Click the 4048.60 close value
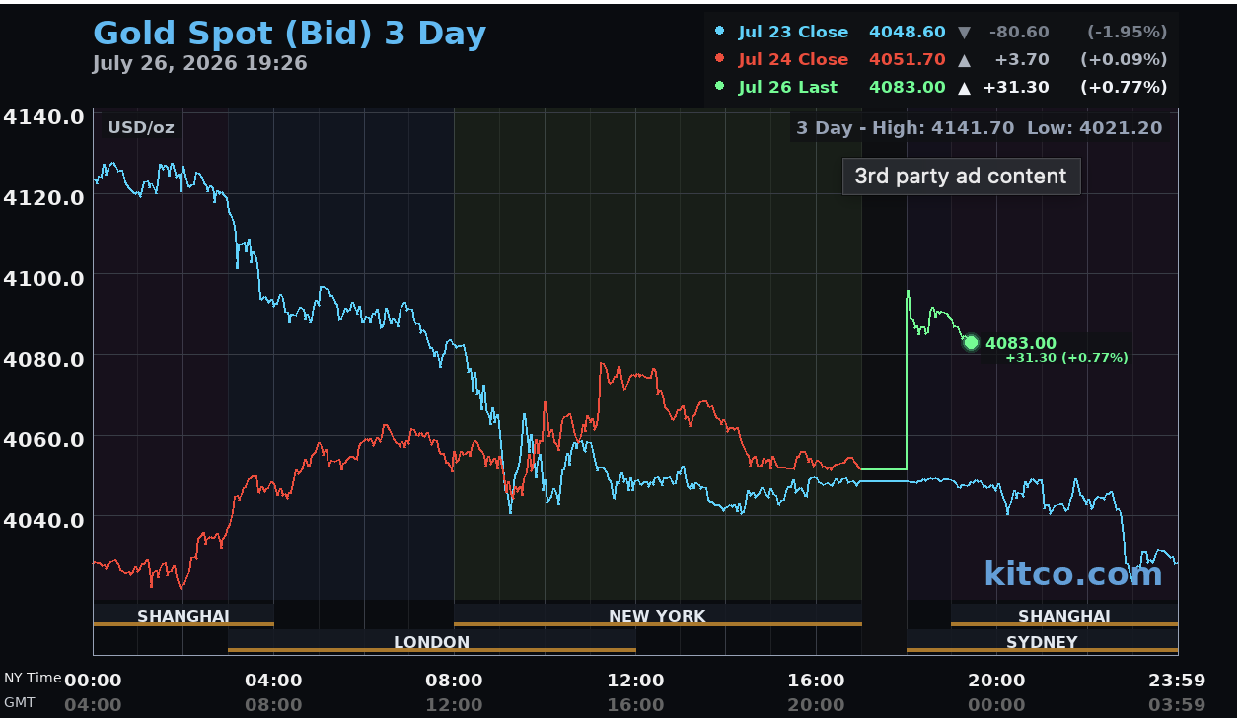The width and height of the screenshot is (1239, 718). pos(907,32)
